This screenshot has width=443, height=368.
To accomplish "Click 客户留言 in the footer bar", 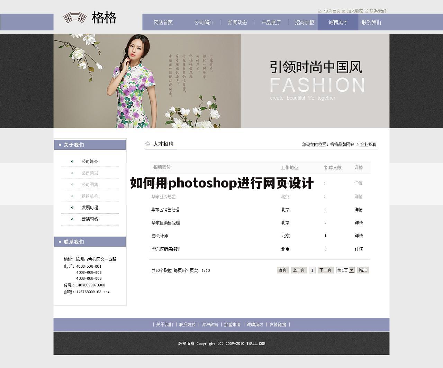I will [210, 325].
